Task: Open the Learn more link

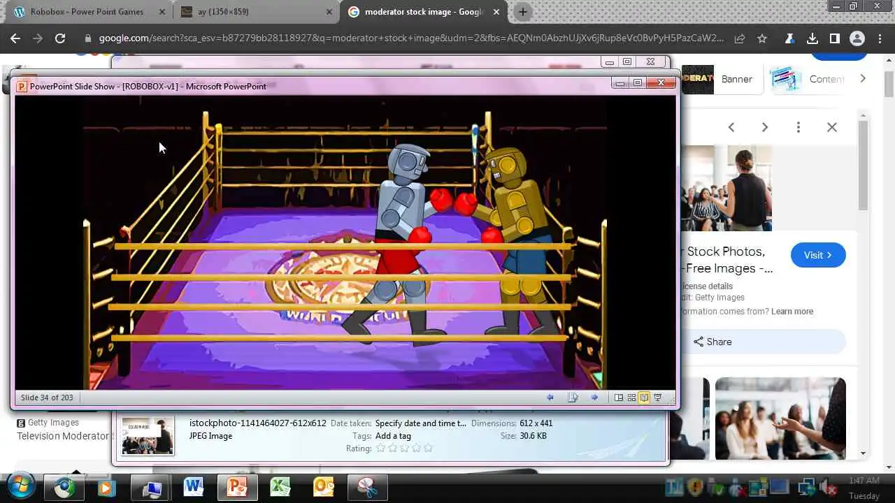Action: [792, 312]
